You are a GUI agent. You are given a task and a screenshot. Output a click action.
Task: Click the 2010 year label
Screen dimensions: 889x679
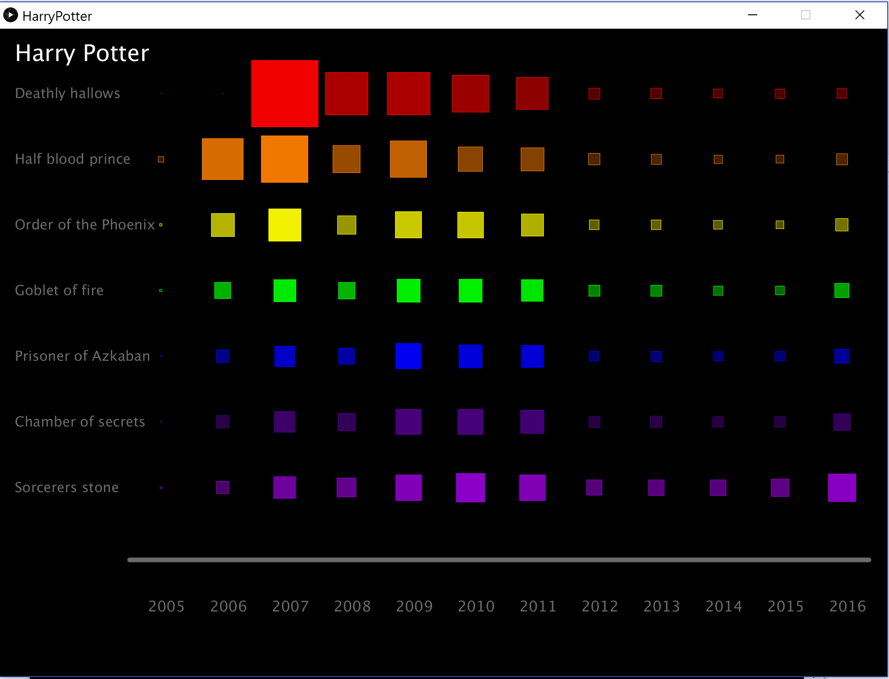coord(476,606)
